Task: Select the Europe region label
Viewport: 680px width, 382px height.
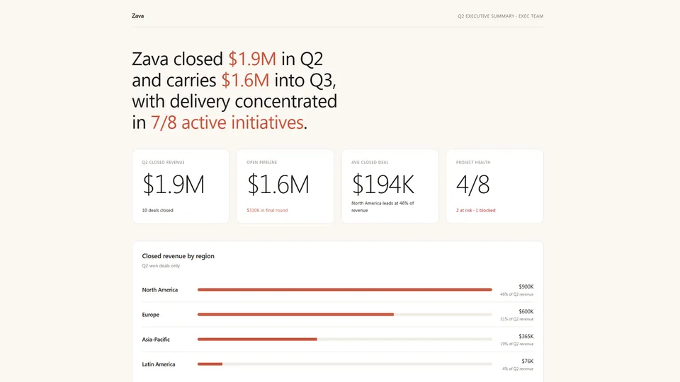Action: (x=150, y=314)
